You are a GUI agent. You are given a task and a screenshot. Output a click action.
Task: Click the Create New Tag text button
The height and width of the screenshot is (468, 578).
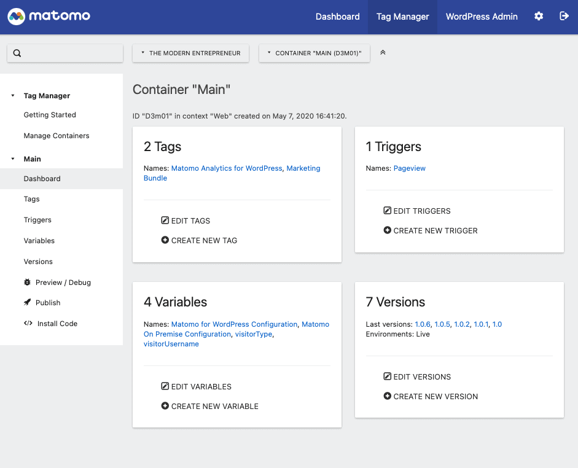tap(204, 240)
